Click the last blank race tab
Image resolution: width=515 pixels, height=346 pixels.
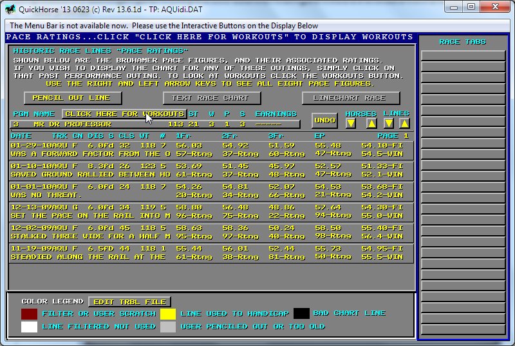tap(463, 327)
